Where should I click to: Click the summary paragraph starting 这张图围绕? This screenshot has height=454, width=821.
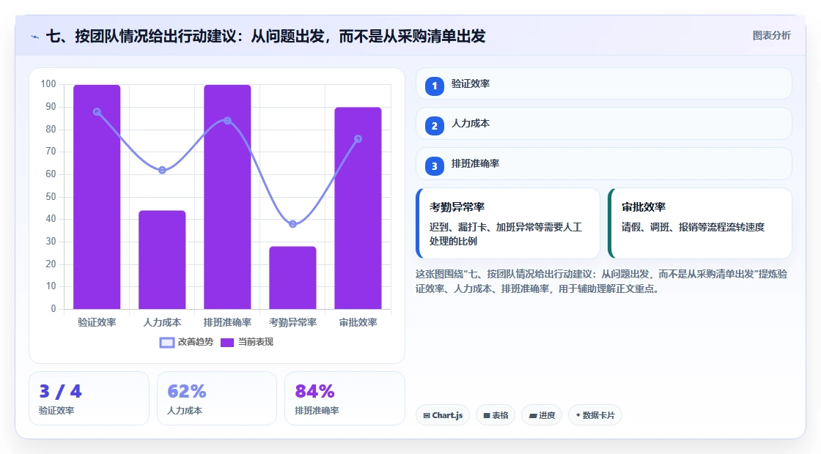(602, 281)
